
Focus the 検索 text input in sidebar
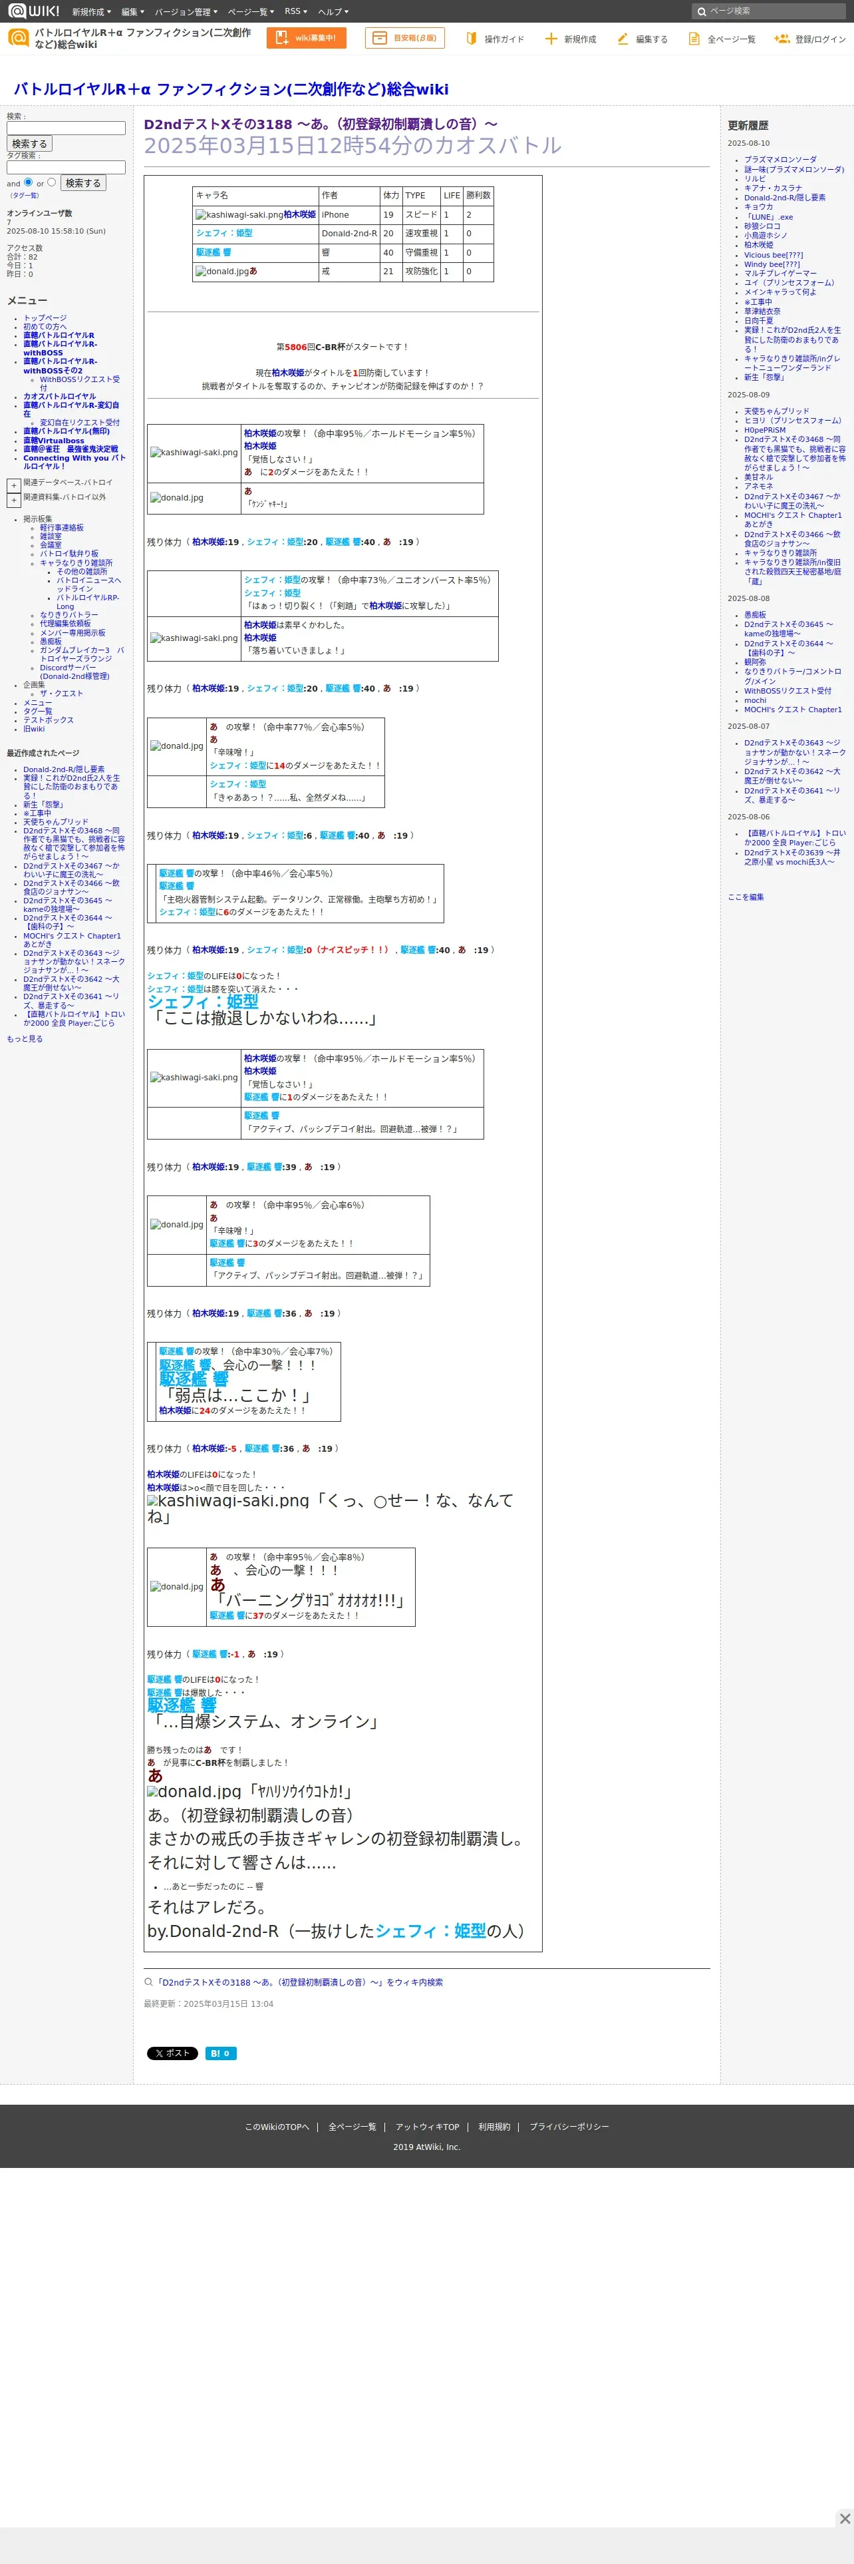point(66,128)
